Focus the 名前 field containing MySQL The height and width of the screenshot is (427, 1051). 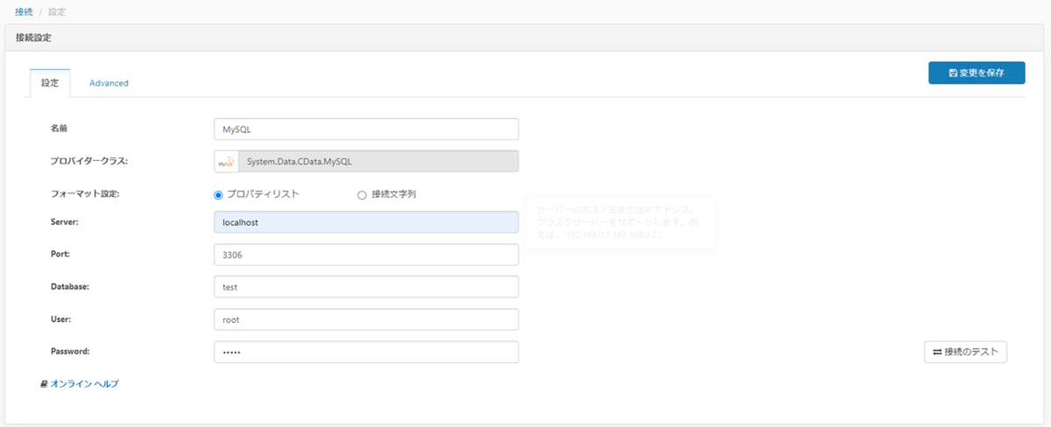(x=366, y=129)
